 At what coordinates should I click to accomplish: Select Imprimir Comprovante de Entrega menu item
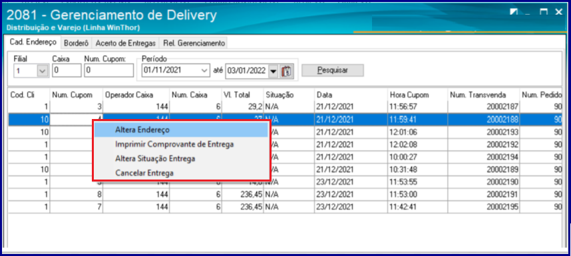[x=181, y=144]
